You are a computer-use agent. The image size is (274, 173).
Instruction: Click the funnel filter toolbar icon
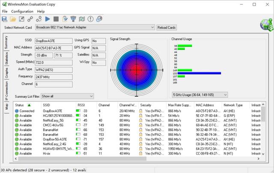(x=73, y=19)
